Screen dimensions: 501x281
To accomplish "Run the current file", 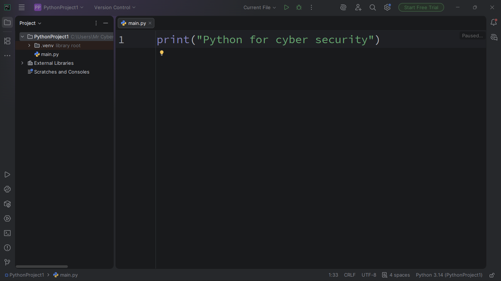I will point(286,7).
